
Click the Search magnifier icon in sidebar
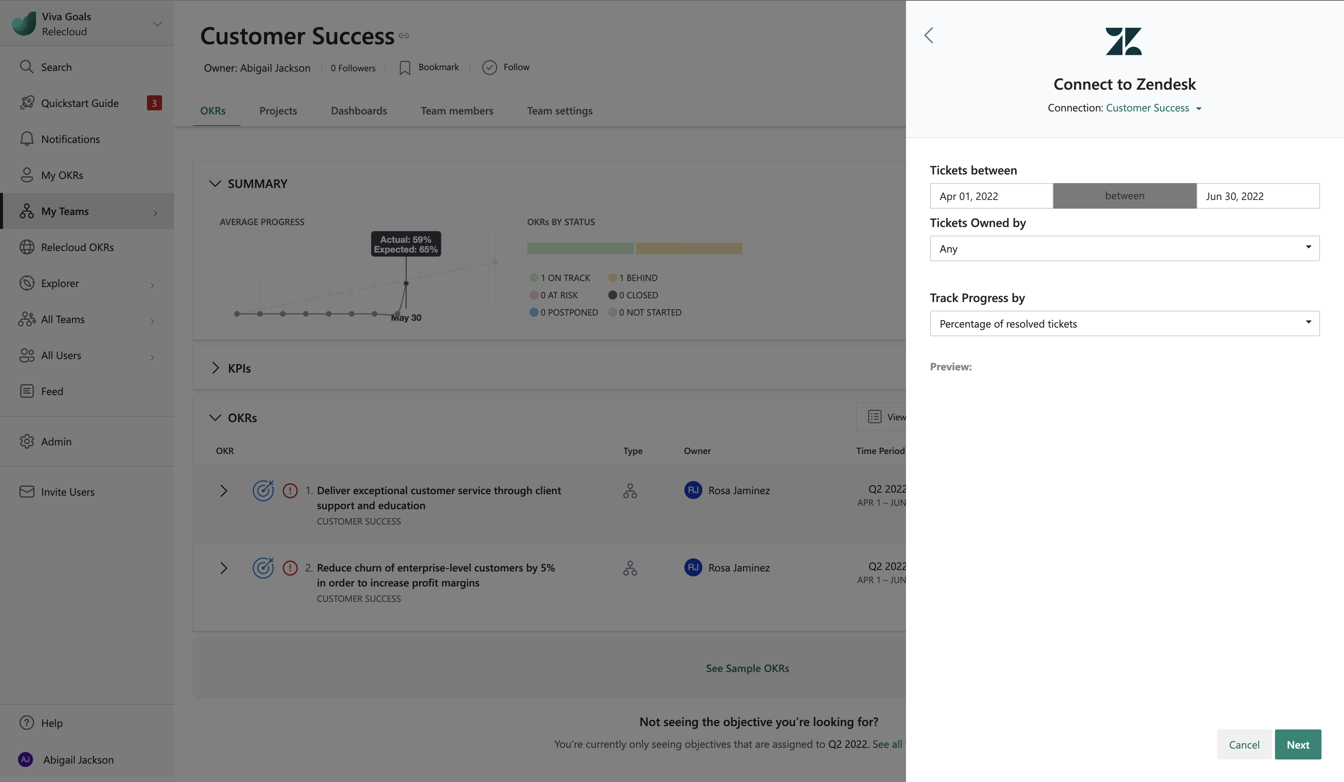[x=27, y=67]
